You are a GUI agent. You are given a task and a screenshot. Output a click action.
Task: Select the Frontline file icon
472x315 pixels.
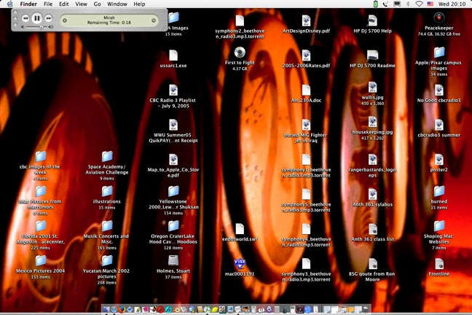coord(439,264)
